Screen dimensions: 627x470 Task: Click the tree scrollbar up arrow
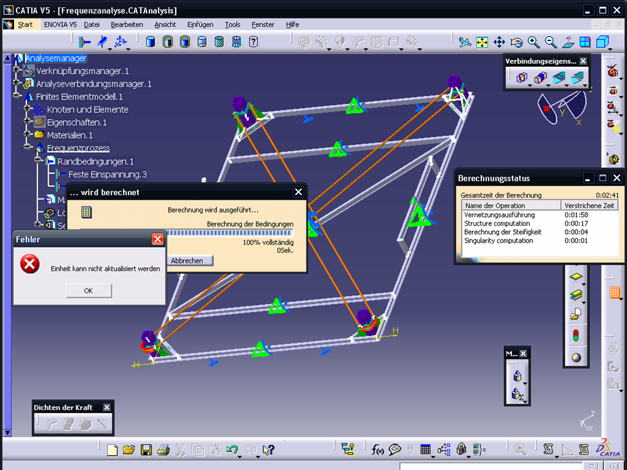pyautogui.click(x=7, y=58)
